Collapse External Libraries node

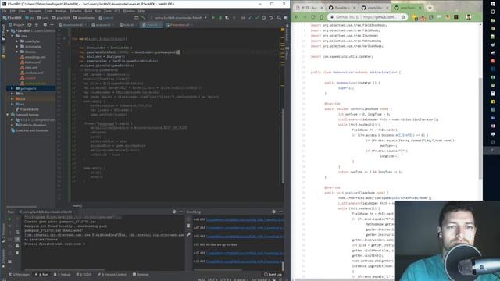8,115
